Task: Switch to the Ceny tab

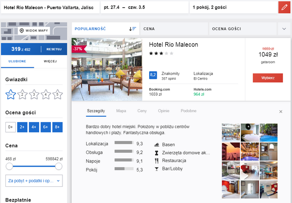Action: [142, 110]
